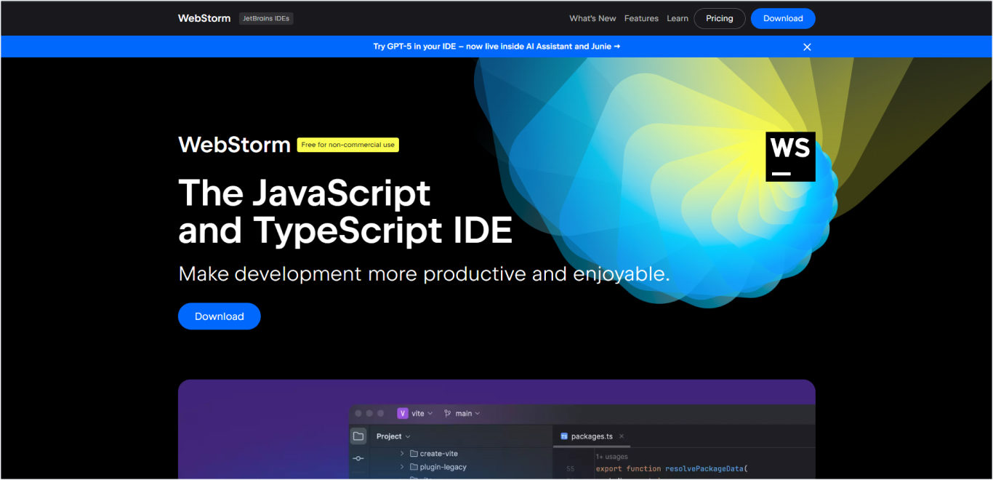Dismiss the GPT-5 banner with the X
This screenshot has width=993, height=480.
(x=807, y=46)
